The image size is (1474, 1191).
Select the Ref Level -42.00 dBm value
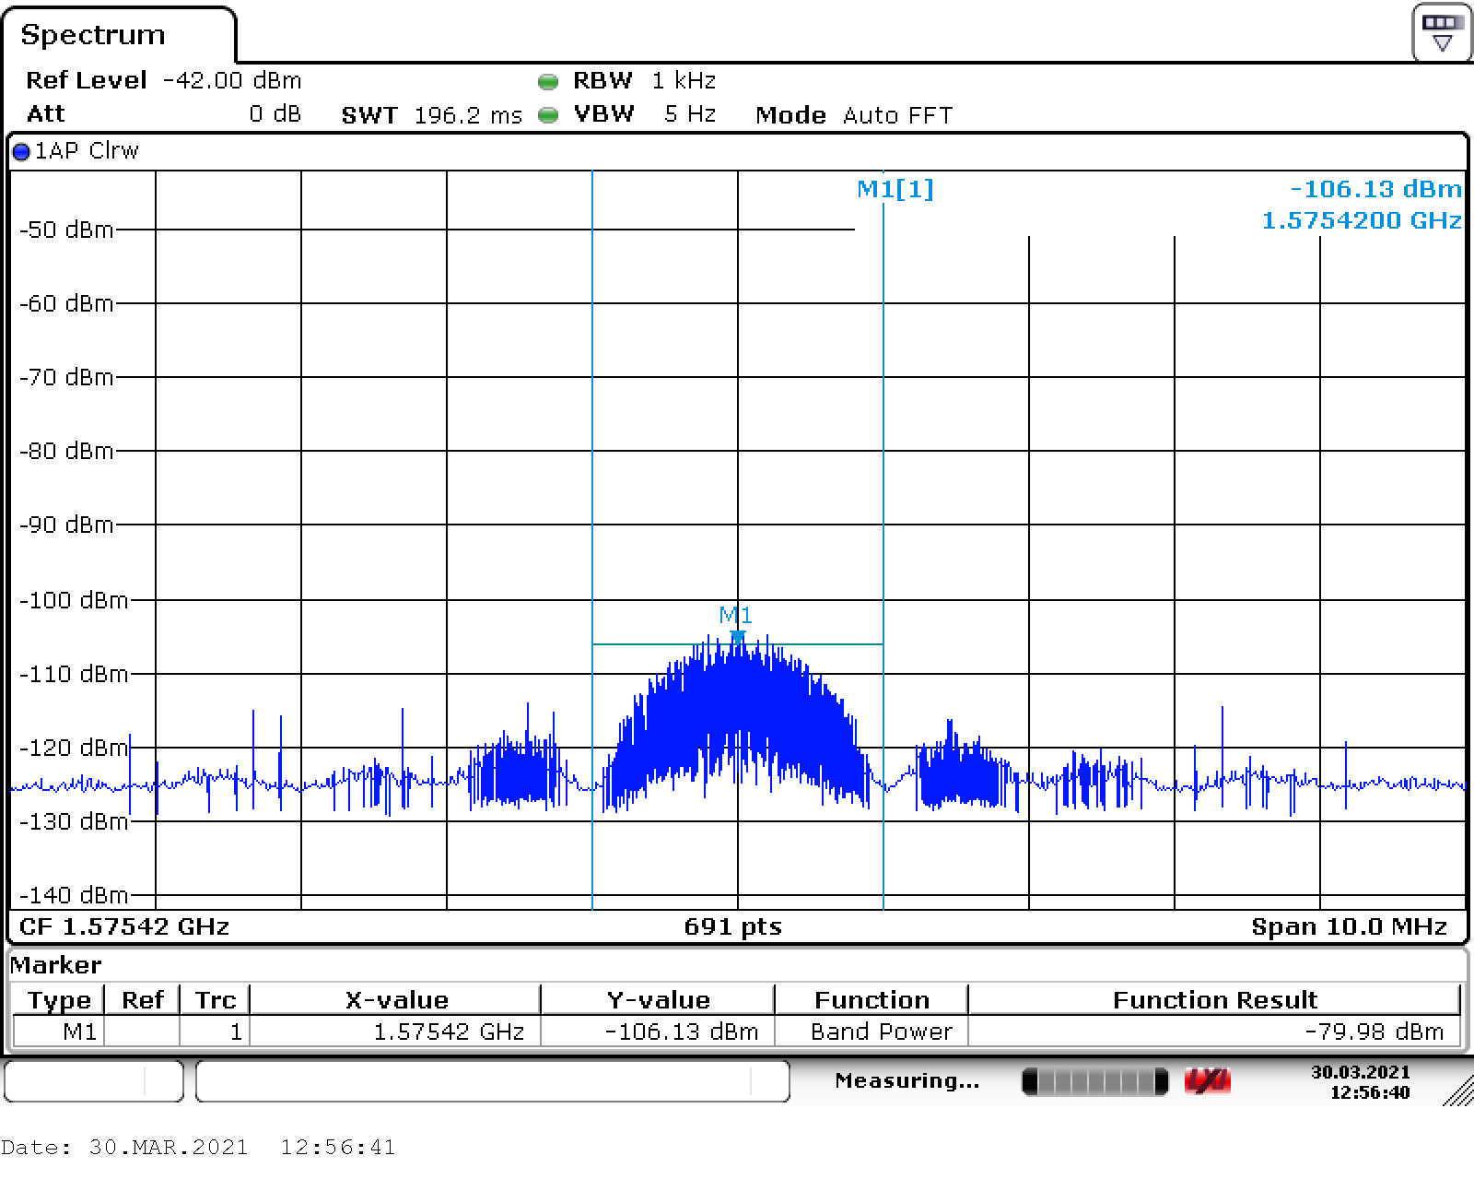tap(231, 81)
